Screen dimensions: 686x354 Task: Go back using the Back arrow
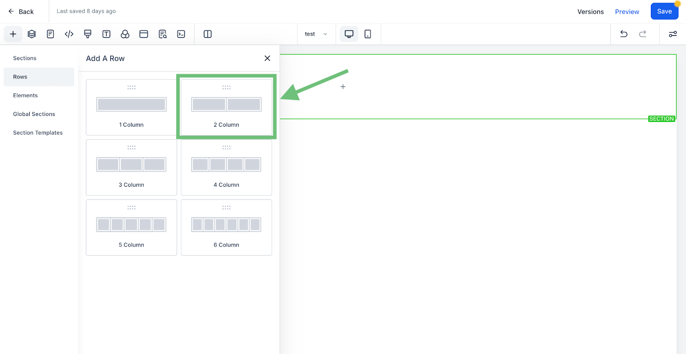point(21,12)
